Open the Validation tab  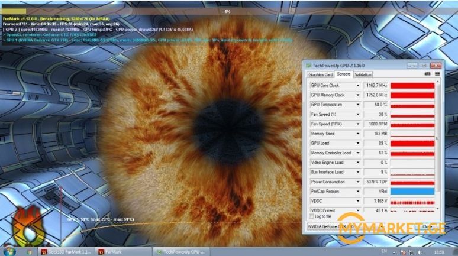(363, 74)
